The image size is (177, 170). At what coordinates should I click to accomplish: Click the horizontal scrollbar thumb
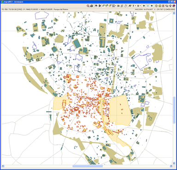(88, 166)
